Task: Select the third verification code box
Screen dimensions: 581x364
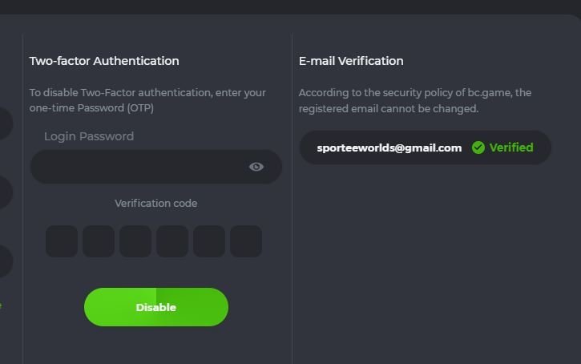Action: [135, 241]
